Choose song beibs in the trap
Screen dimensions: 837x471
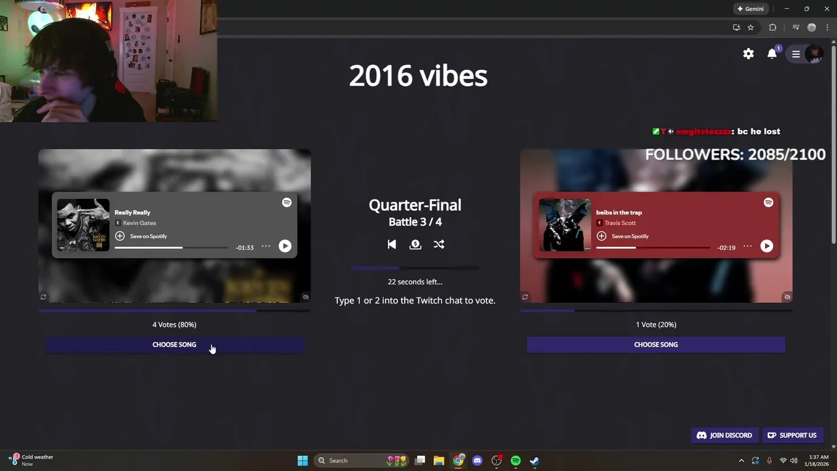(x=656, y=345)
